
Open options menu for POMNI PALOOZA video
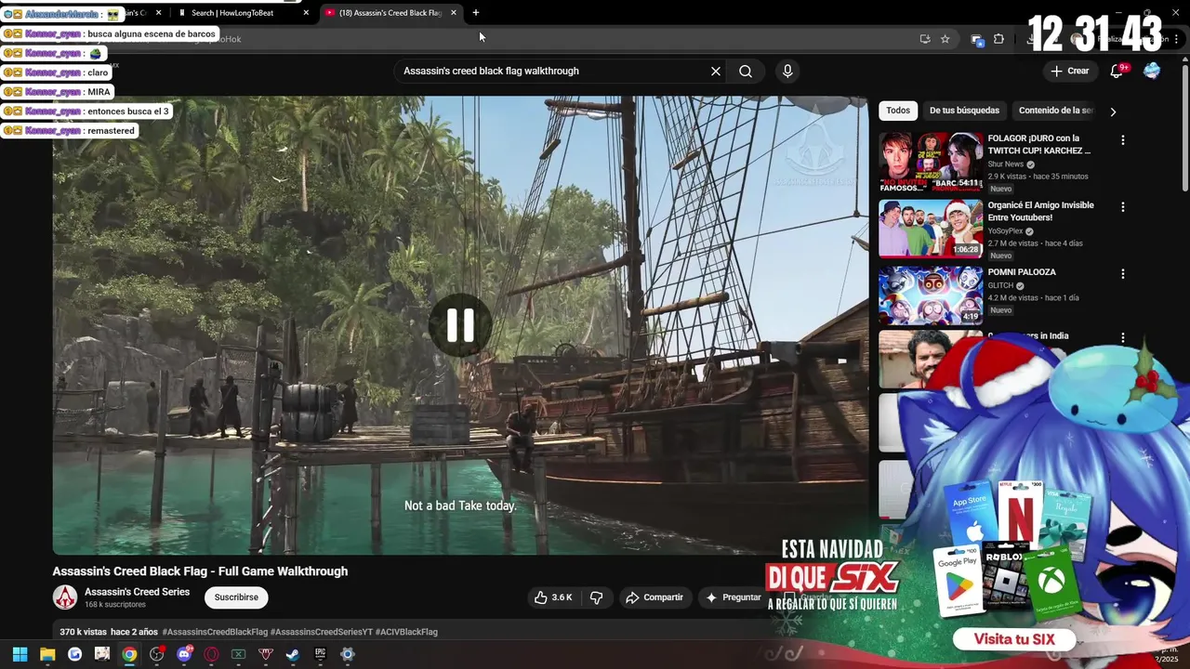[1122, 274]
